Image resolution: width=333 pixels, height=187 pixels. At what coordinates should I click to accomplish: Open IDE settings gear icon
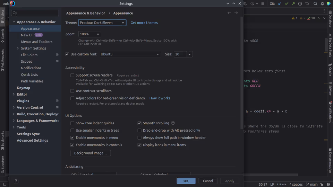click(322, 3)
